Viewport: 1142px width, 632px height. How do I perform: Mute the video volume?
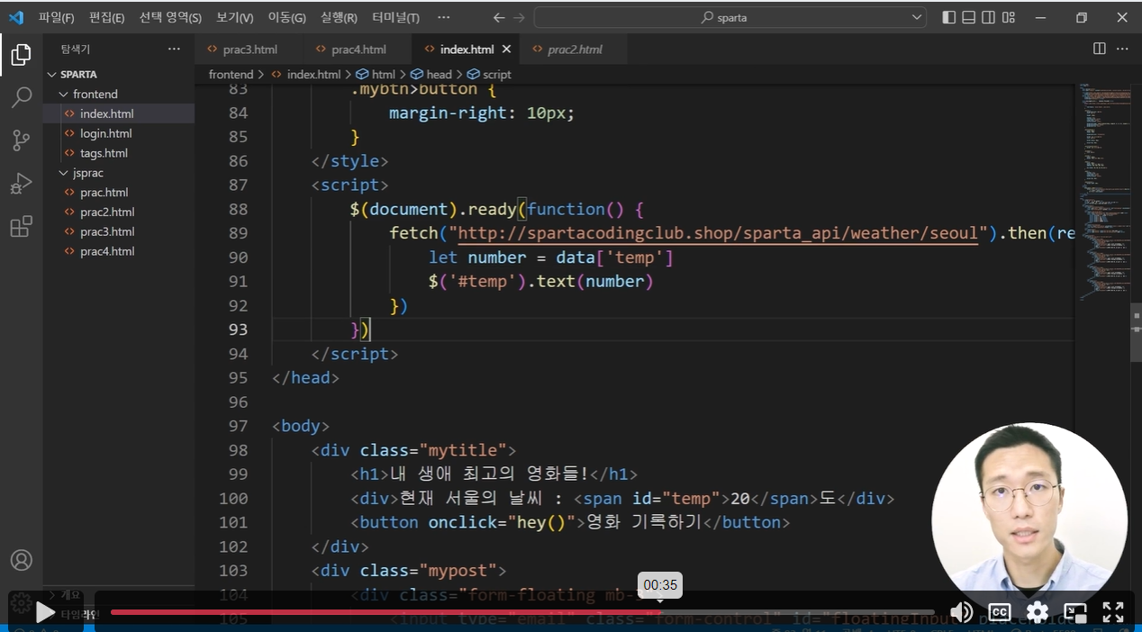962,613
